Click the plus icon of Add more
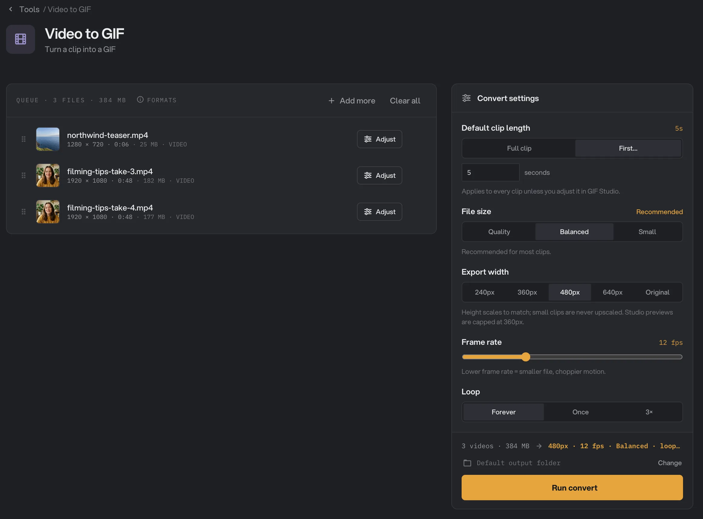The image size is (703, 519). [x=332, y=101]
